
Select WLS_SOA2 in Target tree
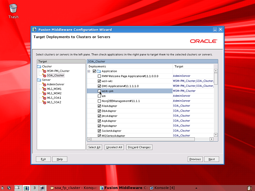[x=54, y=102]
